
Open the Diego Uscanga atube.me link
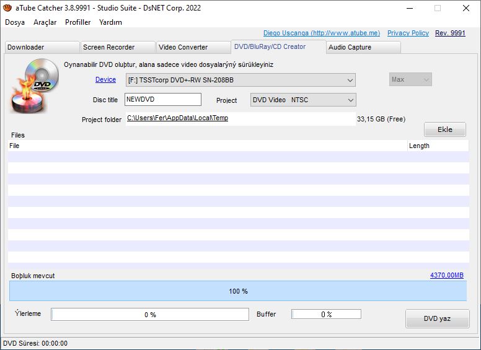(322, 33)
